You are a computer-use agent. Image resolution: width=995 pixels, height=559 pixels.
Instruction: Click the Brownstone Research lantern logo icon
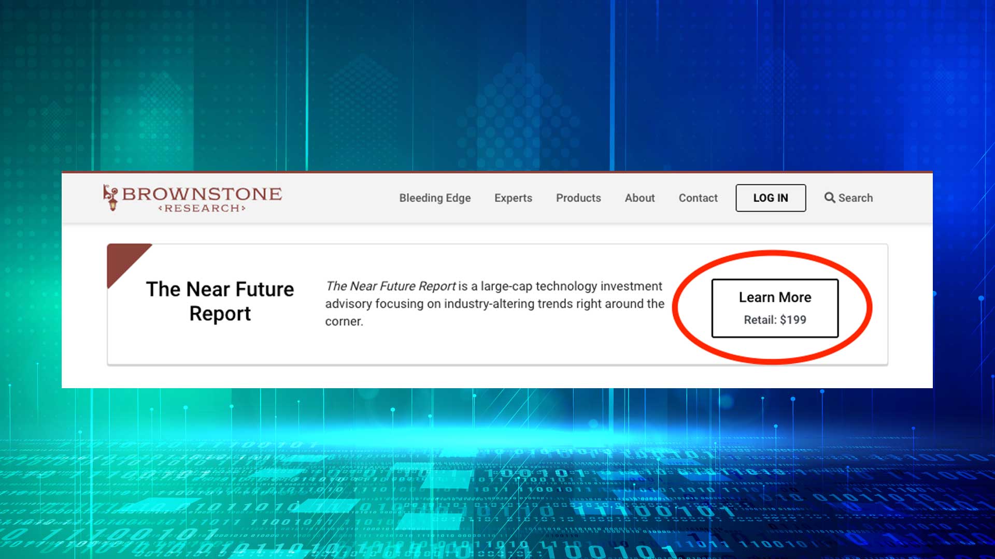110,198
